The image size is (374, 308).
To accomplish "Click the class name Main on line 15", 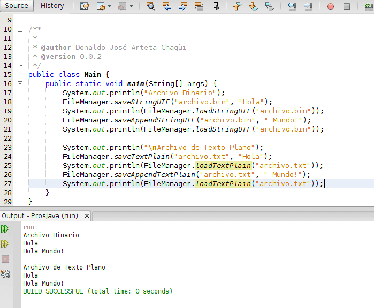I will click(x=93, y=75).
